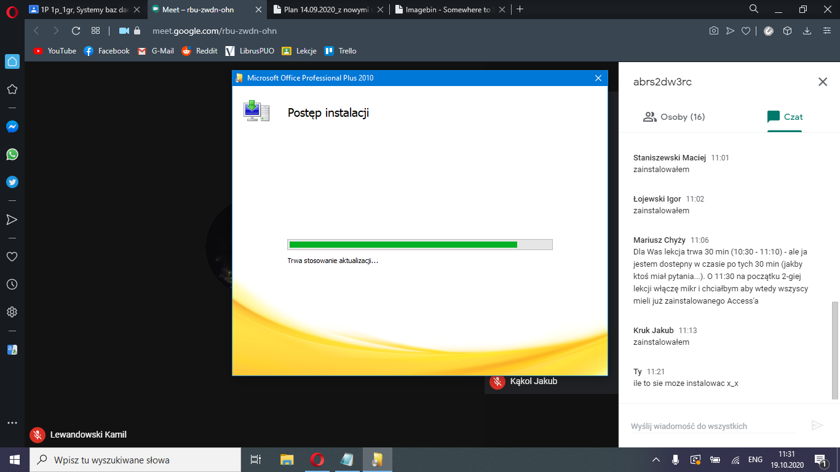The image size is (840, 472).
Task: Open sidebar bookmarks star icon
Action: pyautogui.click(x=12, y=89)
